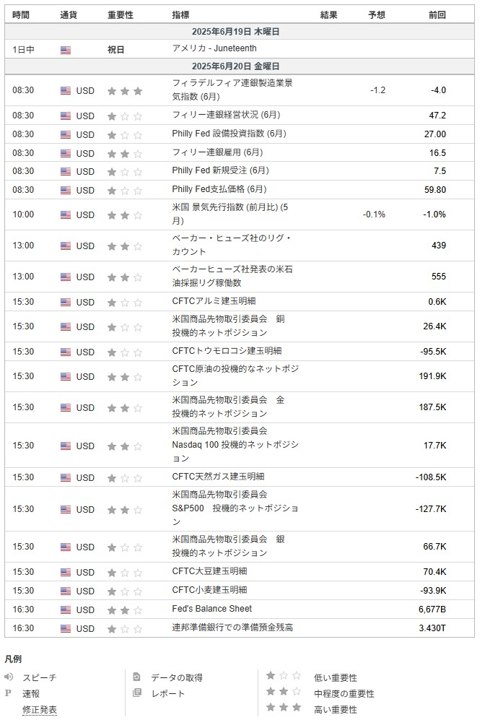Image resolution: width=485 pixels, height=720 pixels.
Task: Click the 重要性 column header
Action: click(121, 14)
